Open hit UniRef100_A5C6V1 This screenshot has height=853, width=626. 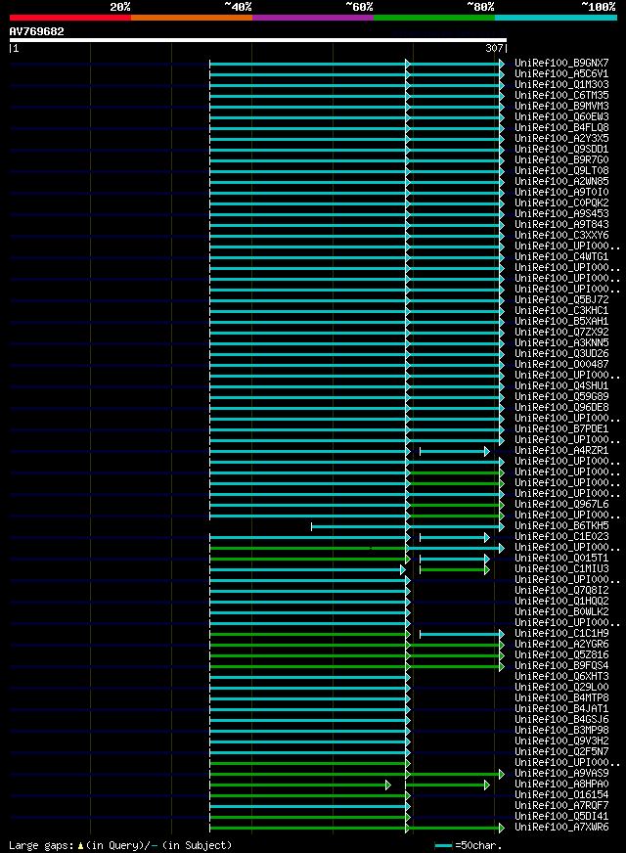pos(561,74)
